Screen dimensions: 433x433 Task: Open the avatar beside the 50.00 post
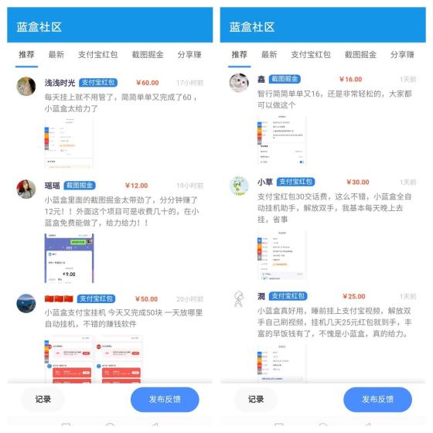pos(26,303)
